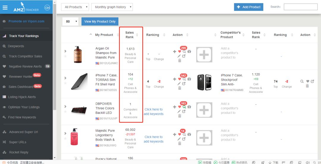Click the pencil edit icon for Argan Oil Shampoo
321x164 pixels.
click(x=179, y=56)
